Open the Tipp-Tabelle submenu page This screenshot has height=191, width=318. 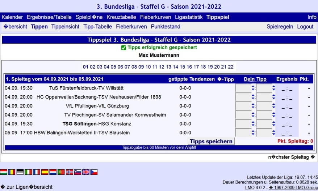click(x=97, y=26)
